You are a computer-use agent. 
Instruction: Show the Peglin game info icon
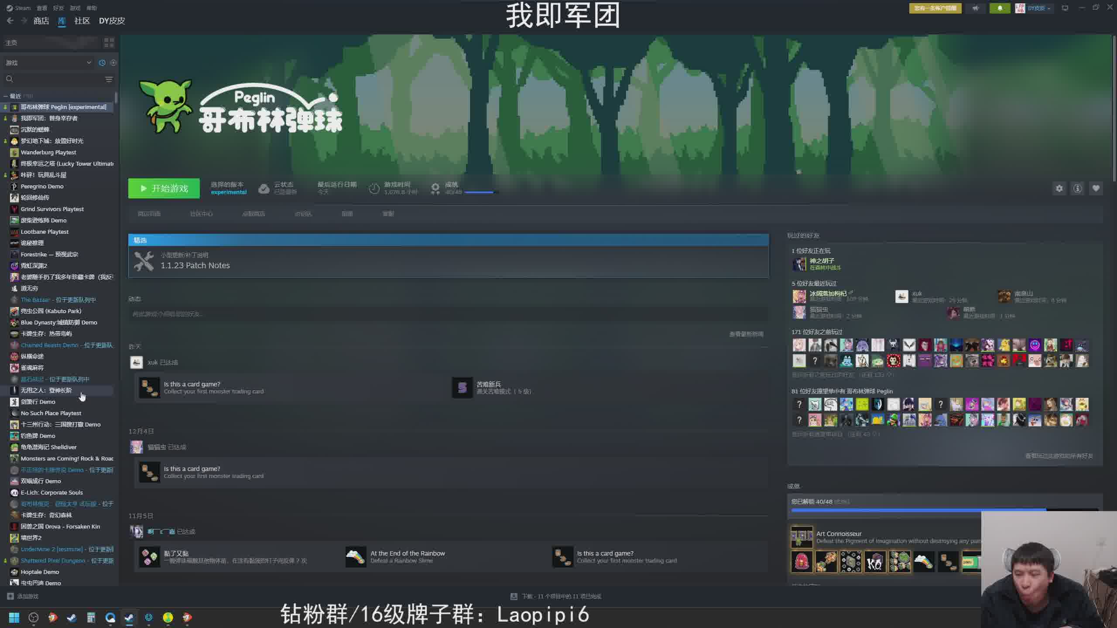pos(1078,188)
